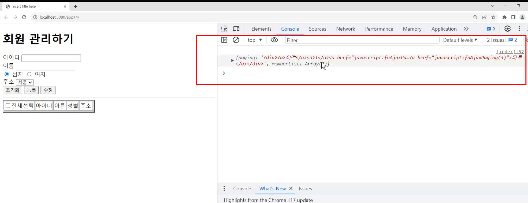The image size is (528, 203).
Task: Close the What's New drawer tab
Action: point(291,189)
